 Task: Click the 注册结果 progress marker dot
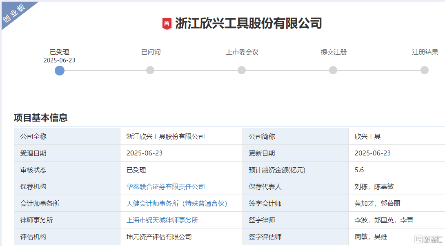point(424,70)
